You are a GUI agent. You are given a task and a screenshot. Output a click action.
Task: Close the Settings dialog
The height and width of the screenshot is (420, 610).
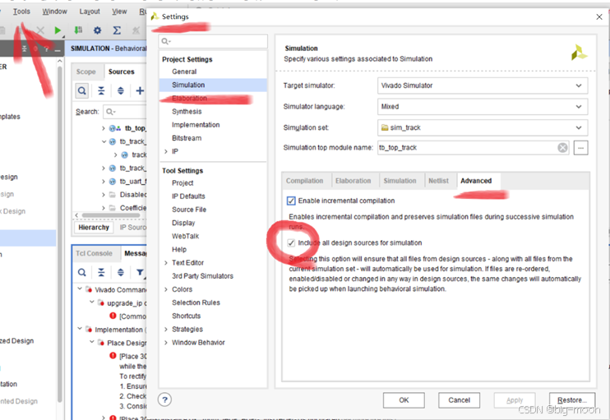click(x=599, y=16)
